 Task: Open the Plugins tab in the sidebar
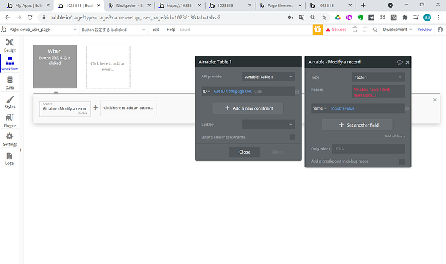tap(10, 121)
